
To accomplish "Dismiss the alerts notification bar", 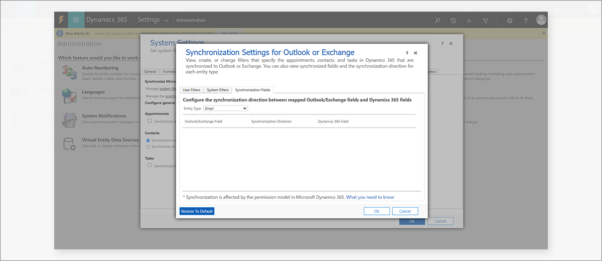I will [544, 33].
